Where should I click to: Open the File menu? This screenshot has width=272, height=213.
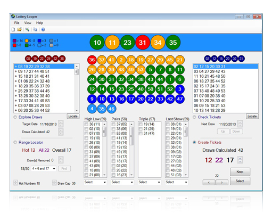[x=17, y=23]
